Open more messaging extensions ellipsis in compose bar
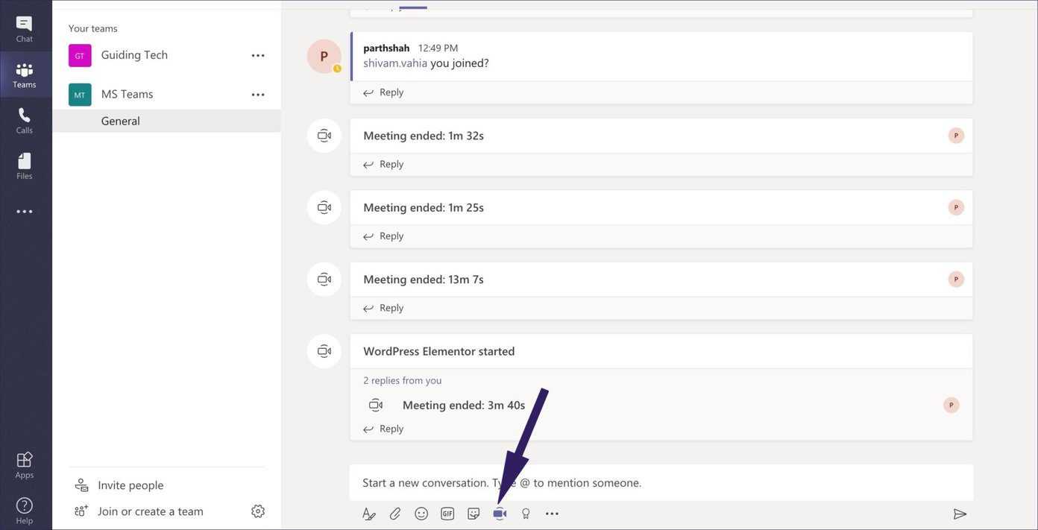This screenshot has width=1038, height=530. (x=552, y=514)
